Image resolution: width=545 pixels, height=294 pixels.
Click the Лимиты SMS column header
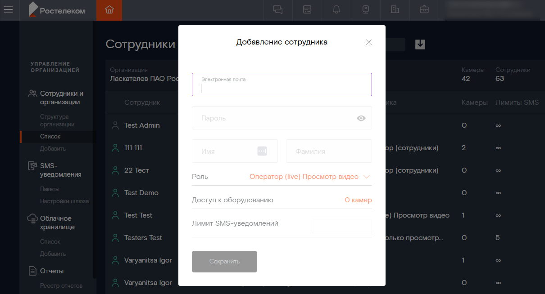[517, 102]
